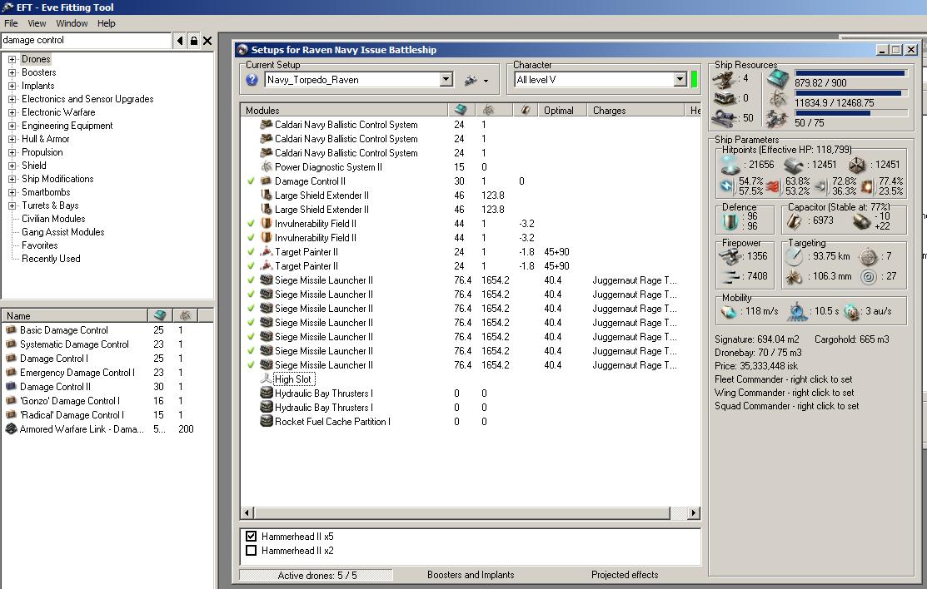Click the green character status swatch
The height and width of the screenshot is (589, 927).
pyautogui.click(x=694, y=79)
